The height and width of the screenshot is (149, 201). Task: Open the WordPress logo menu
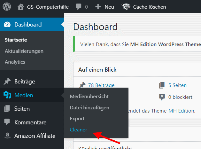[7, 7]
